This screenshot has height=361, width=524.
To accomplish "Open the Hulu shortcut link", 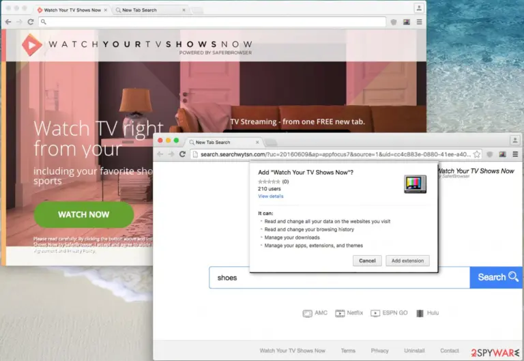I will [427, 313].
